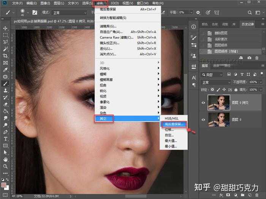Open the brush preset picker arrow
This screenshot has height=199, width=266.
click(28, 13)
